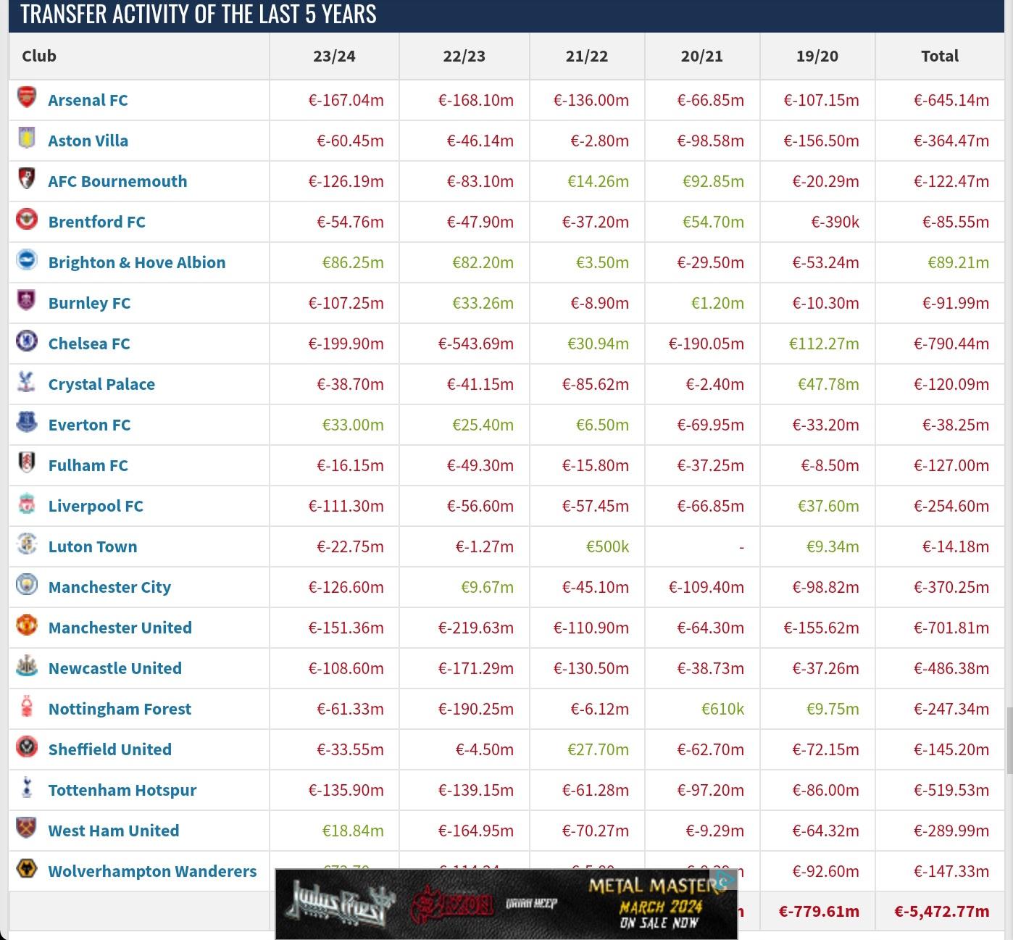Click the Manchester City club crest

pos(27,584)
